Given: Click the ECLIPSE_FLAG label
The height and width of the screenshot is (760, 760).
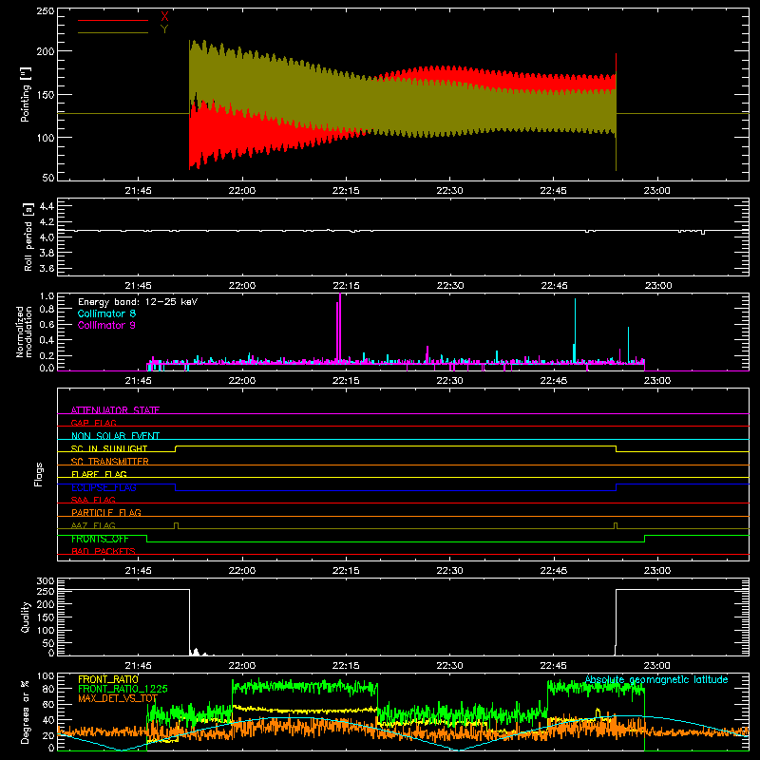Looking at the screenshot, I should 104,487.
